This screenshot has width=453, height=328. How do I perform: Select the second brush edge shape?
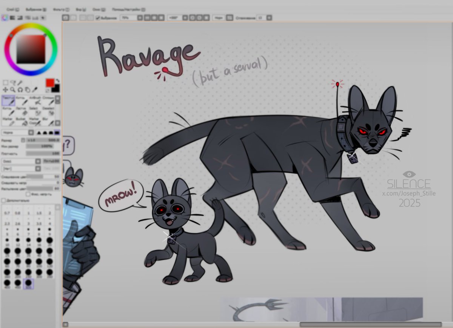click(45, 132)
